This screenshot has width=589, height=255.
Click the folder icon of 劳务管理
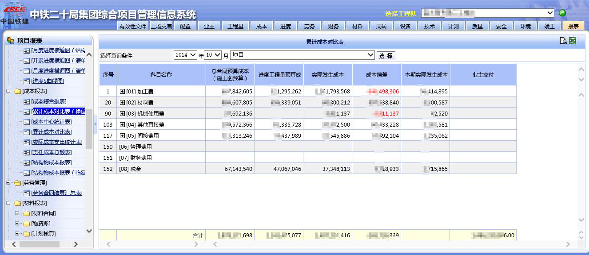(18, 183)
